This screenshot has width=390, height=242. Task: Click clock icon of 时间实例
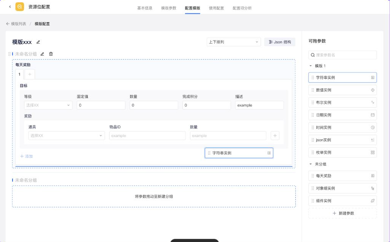pos(373,127)
